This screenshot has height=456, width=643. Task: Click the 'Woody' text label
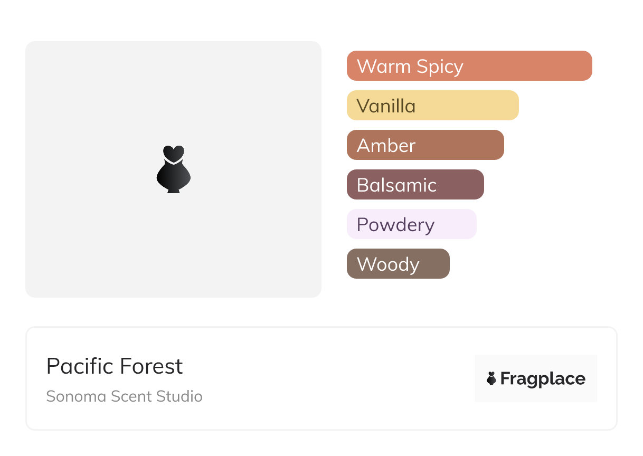coord(388,264)
